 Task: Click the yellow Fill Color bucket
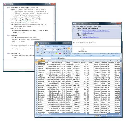coord(56,53)
